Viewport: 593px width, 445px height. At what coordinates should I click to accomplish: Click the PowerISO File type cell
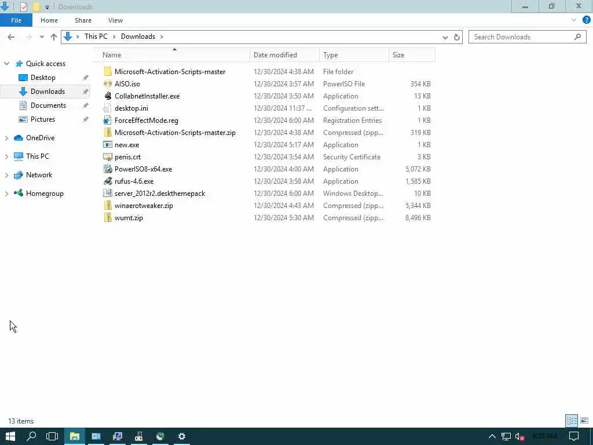pyautogui.click(x=344, y=83)
